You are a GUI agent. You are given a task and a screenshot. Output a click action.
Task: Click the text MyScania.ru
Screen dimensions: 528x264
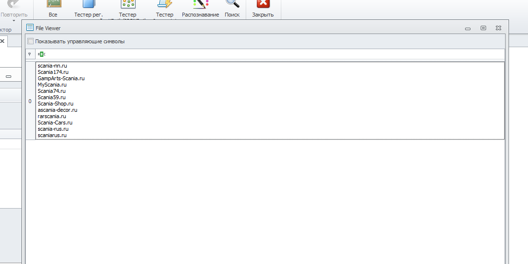click(52, 85)
